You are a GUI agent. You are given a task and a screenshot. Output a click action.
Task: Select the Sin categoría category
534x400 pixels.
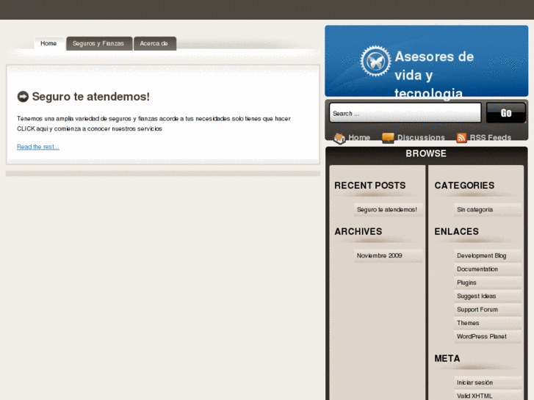[x=475, y=210]
